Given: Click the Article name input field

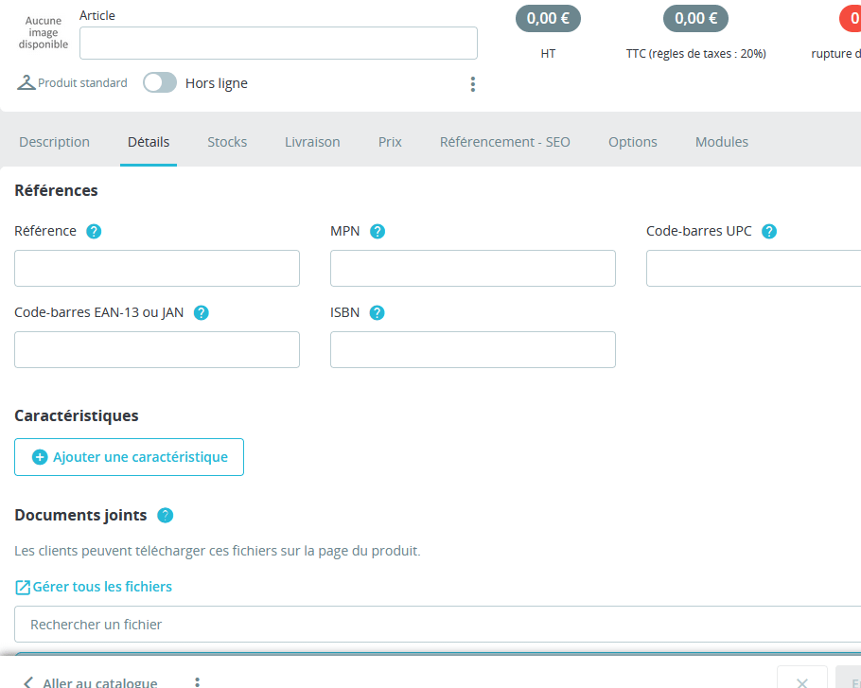Looking at the screenshot, I should point(278,44).
